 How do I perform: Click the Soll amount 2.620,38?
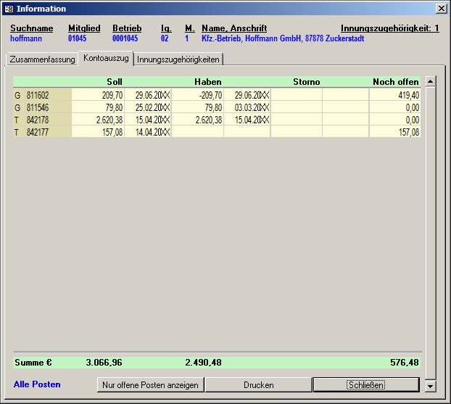pos(99,120)
